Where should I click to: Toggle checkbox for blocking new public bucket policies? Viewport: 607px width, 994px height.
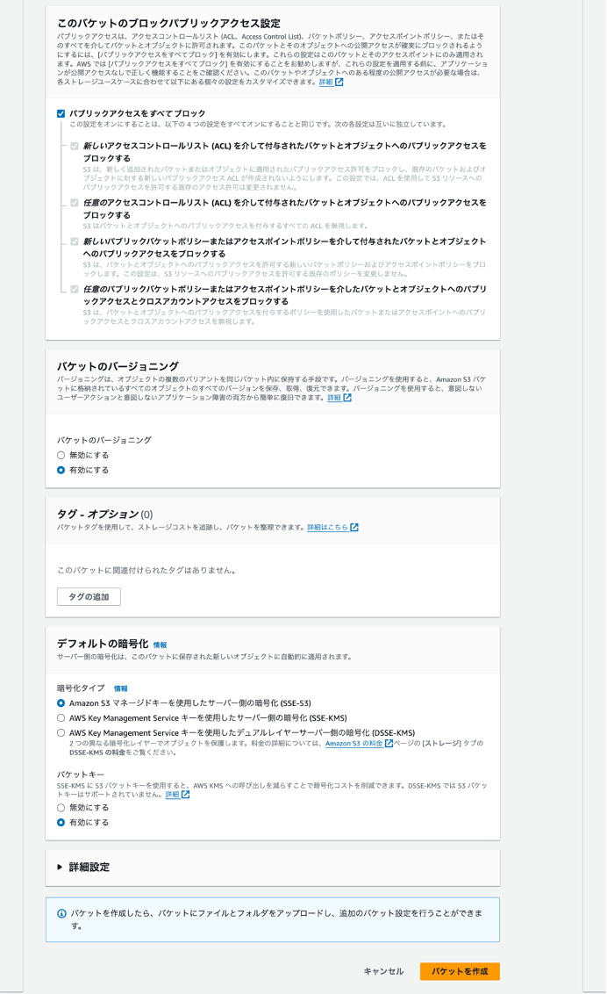point(75,241)
